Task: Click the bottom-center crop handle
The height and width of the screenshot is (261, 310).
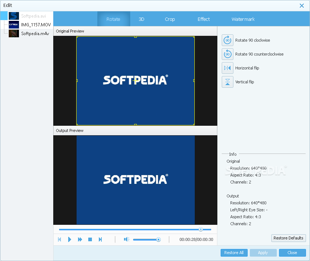Action: coord(135,124)
